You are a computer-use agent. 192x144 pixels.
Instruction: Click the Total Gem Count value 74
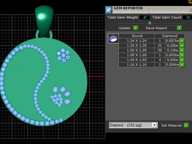[x=188, y=18]
